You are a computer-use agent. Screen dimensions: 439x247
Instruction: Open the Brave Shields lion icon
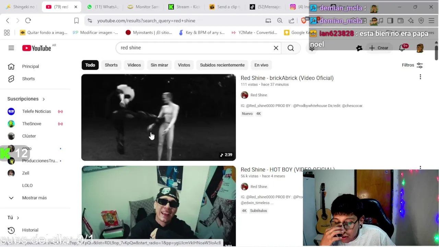304,21
